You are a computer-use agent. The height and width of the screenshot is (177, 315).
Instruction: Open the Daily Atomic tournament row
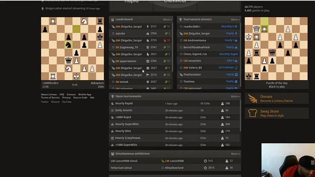click(x=174, y=110)
